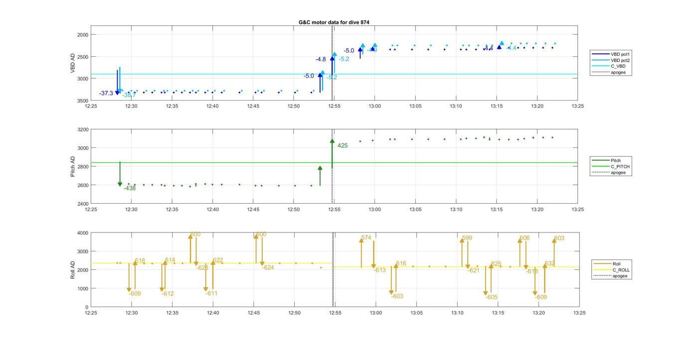Click the '599' roll annotation
Screen dimensions: 698x345
[x=467, y=238]
